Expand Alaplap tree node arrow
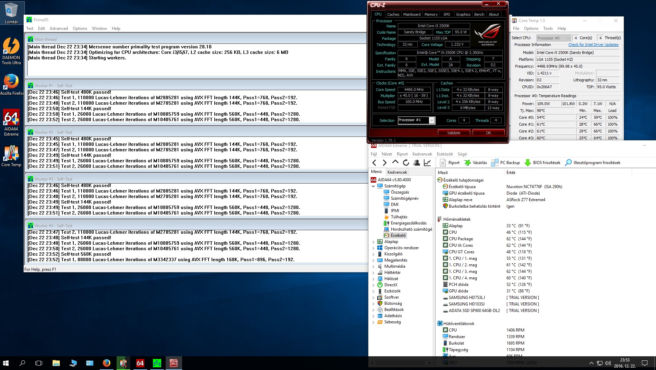656x370 pixels. coord(373,242)
